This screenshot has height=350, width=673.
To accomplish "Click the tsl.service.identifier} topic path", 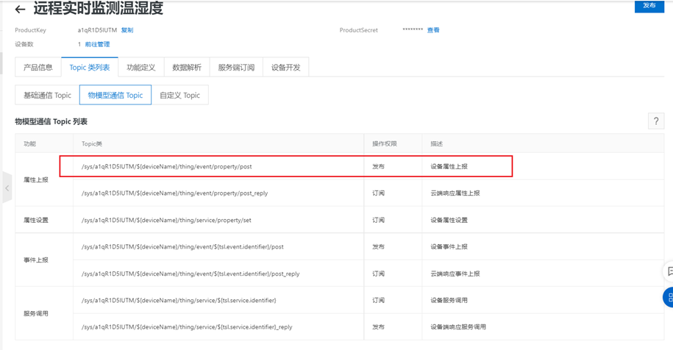I will [179, 300].
